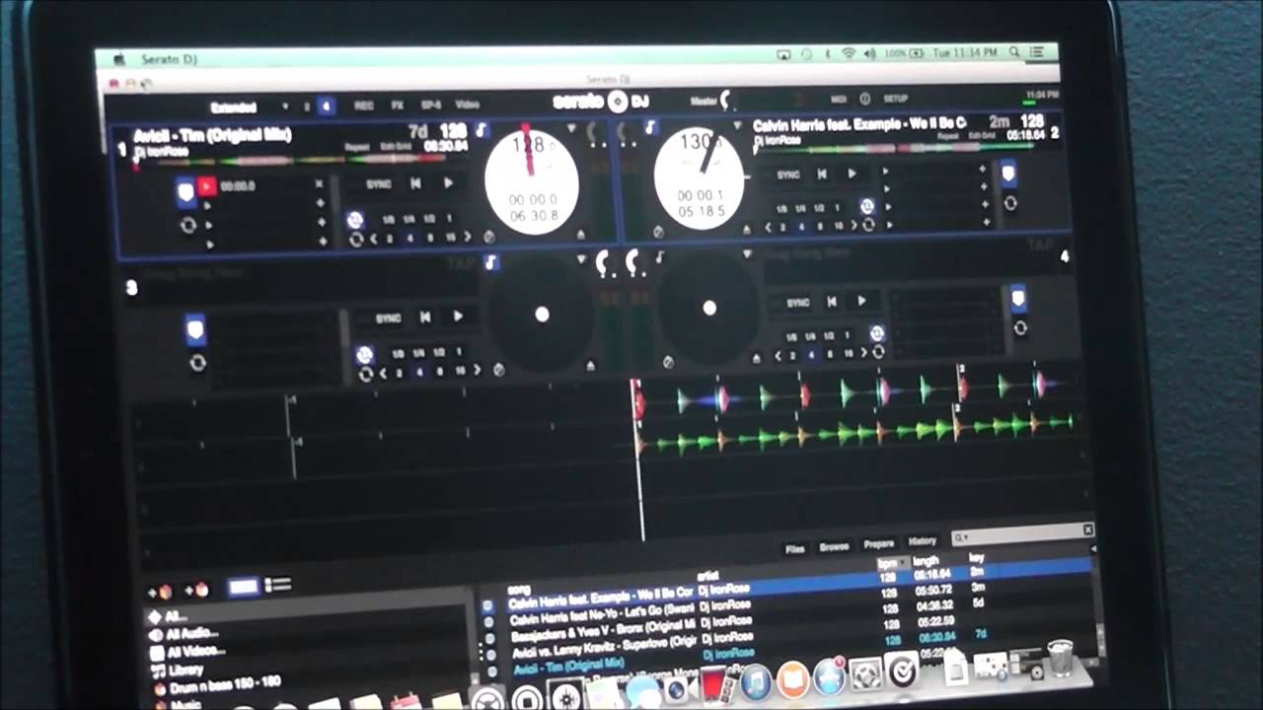Expand deck 2 pitch range dropdown arrow
Image resolution: width=1263 pixels, height=710 pixels.
pyautogui.click(x=736, y=126)
